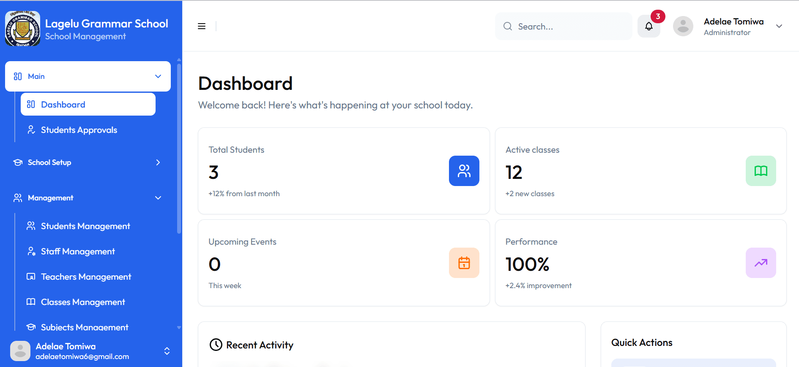Expand the Adelae Tomiwa profile dropdown chevron
Viewport: 799px width, 367px height.
tap(779, 26)
